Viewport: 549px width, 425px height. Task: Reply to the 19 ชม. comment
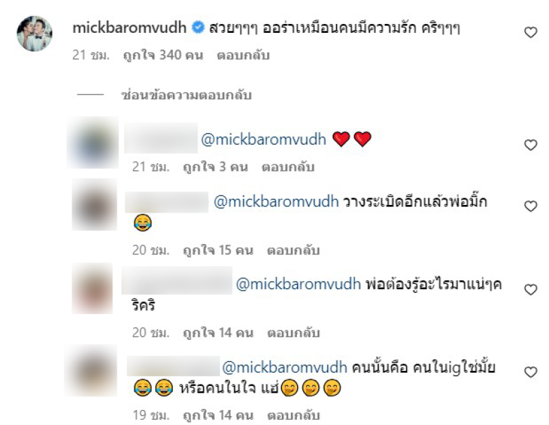point(294,415)
